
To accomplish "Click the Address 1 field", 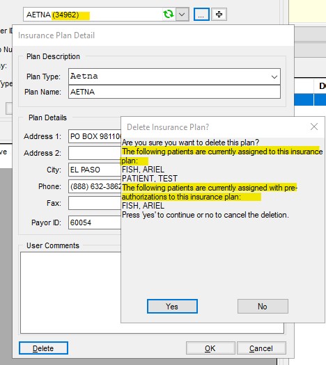I will pyautogui.click(x=95, y=136).
